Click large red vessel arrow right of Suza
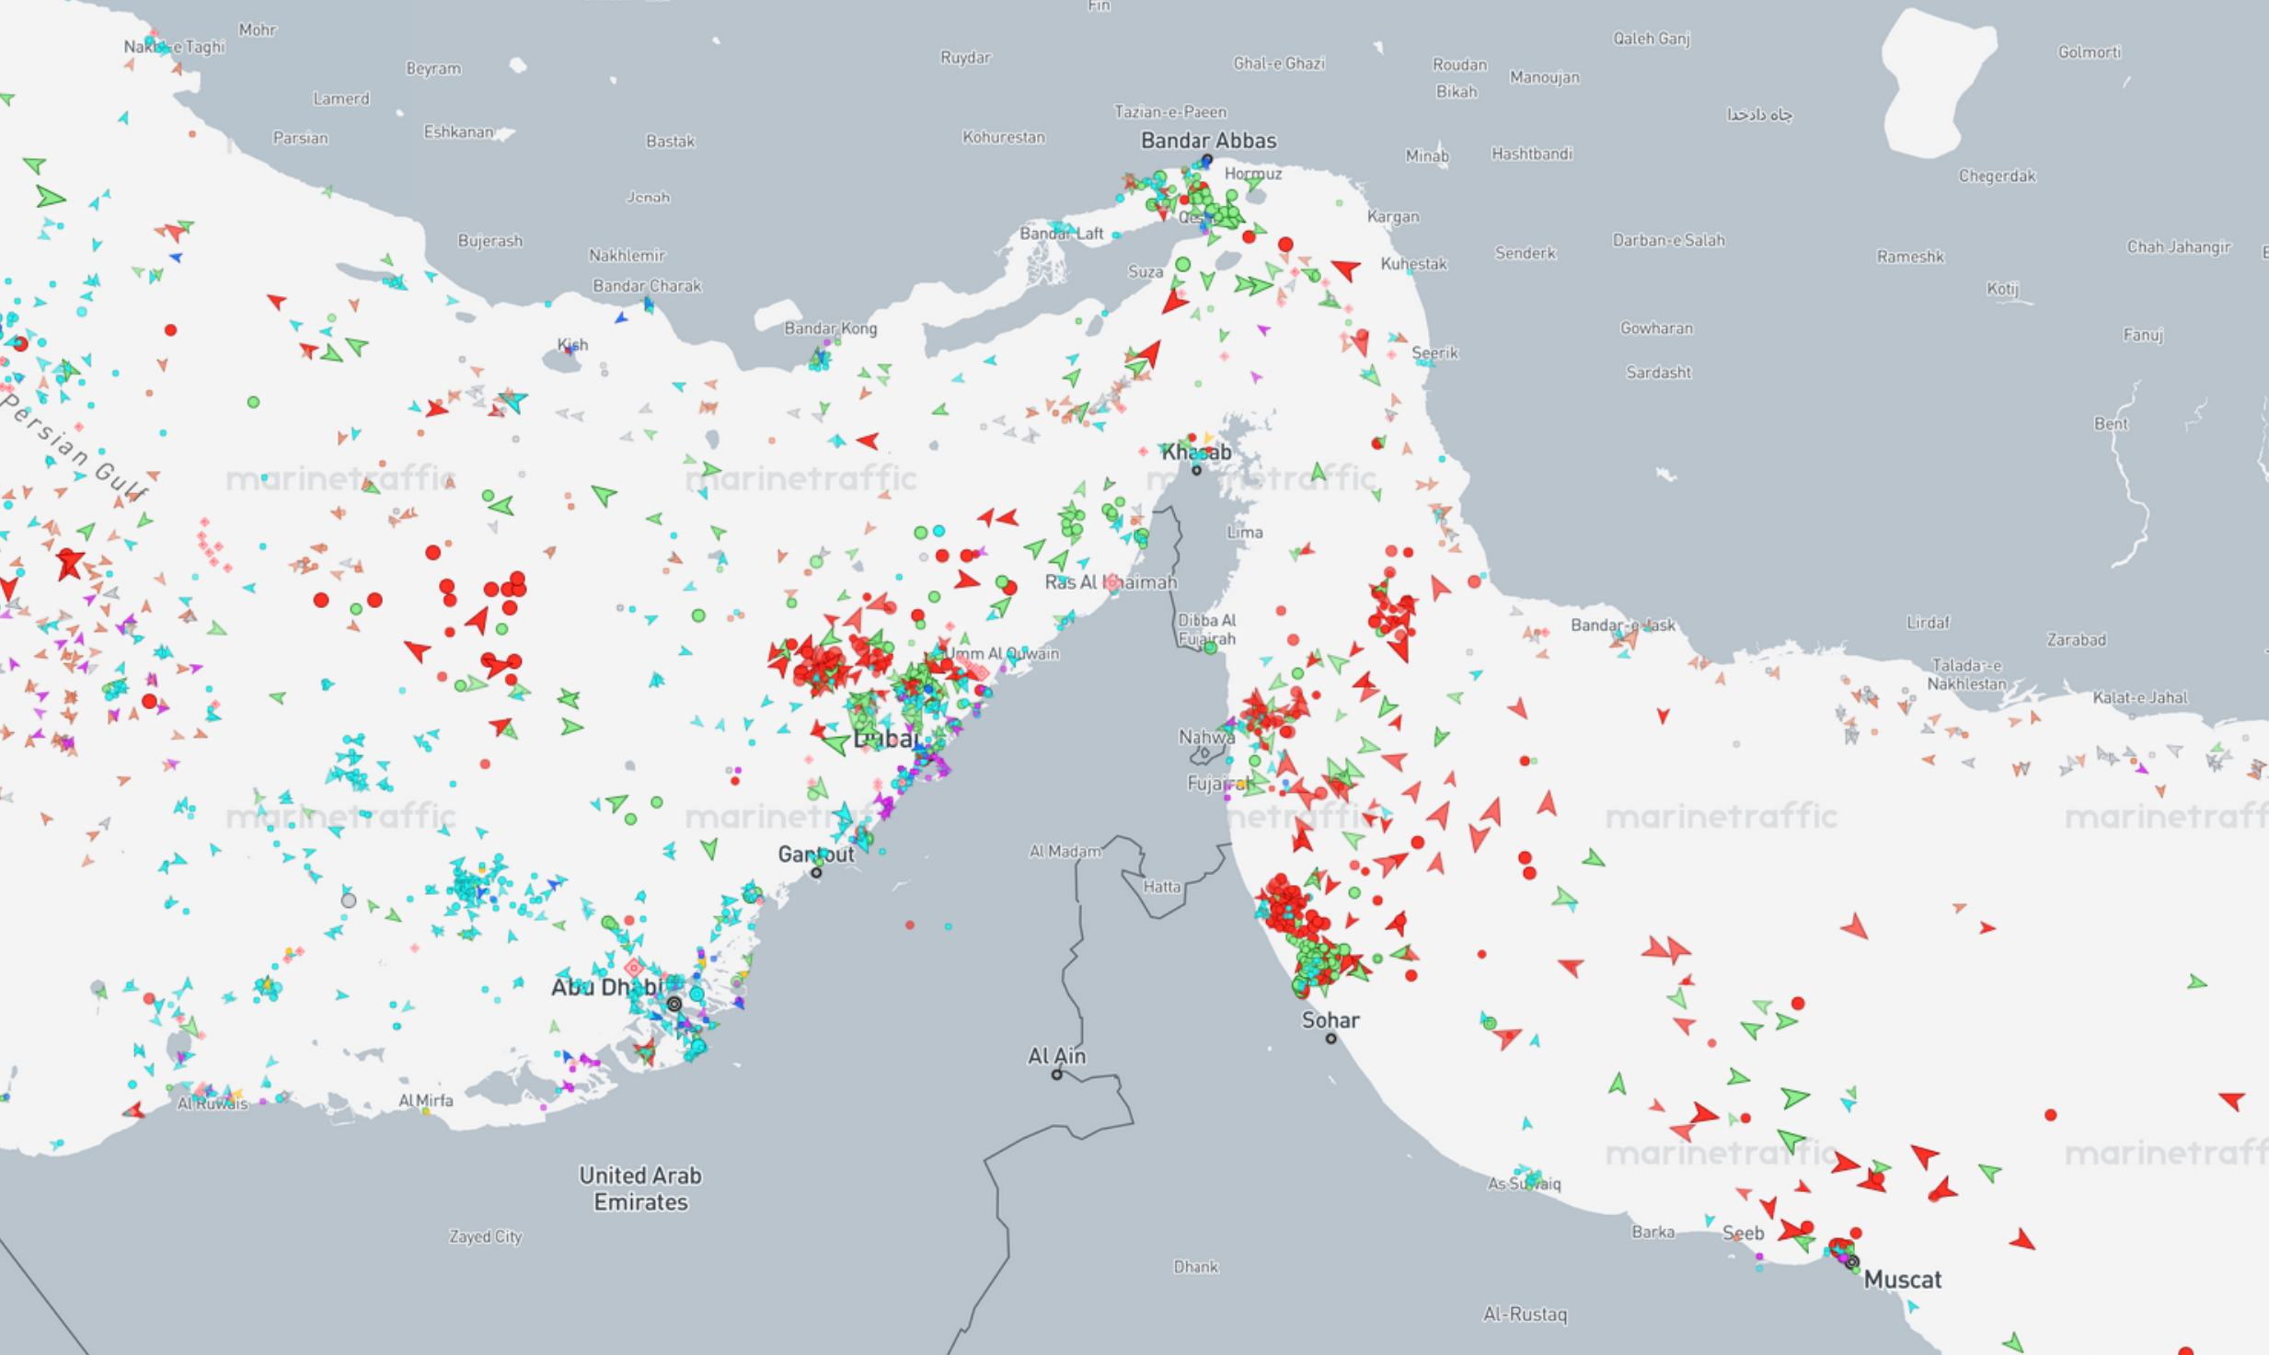 [1174, 301]
